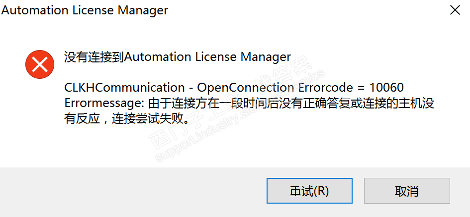Click the word Errorcode

[324, 88]
